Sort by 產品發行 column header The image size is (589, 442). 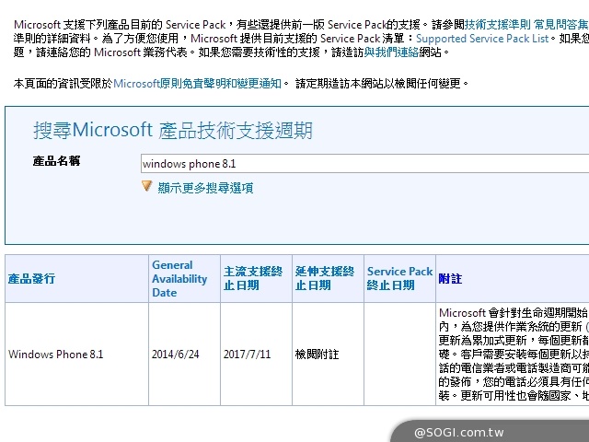32,279
